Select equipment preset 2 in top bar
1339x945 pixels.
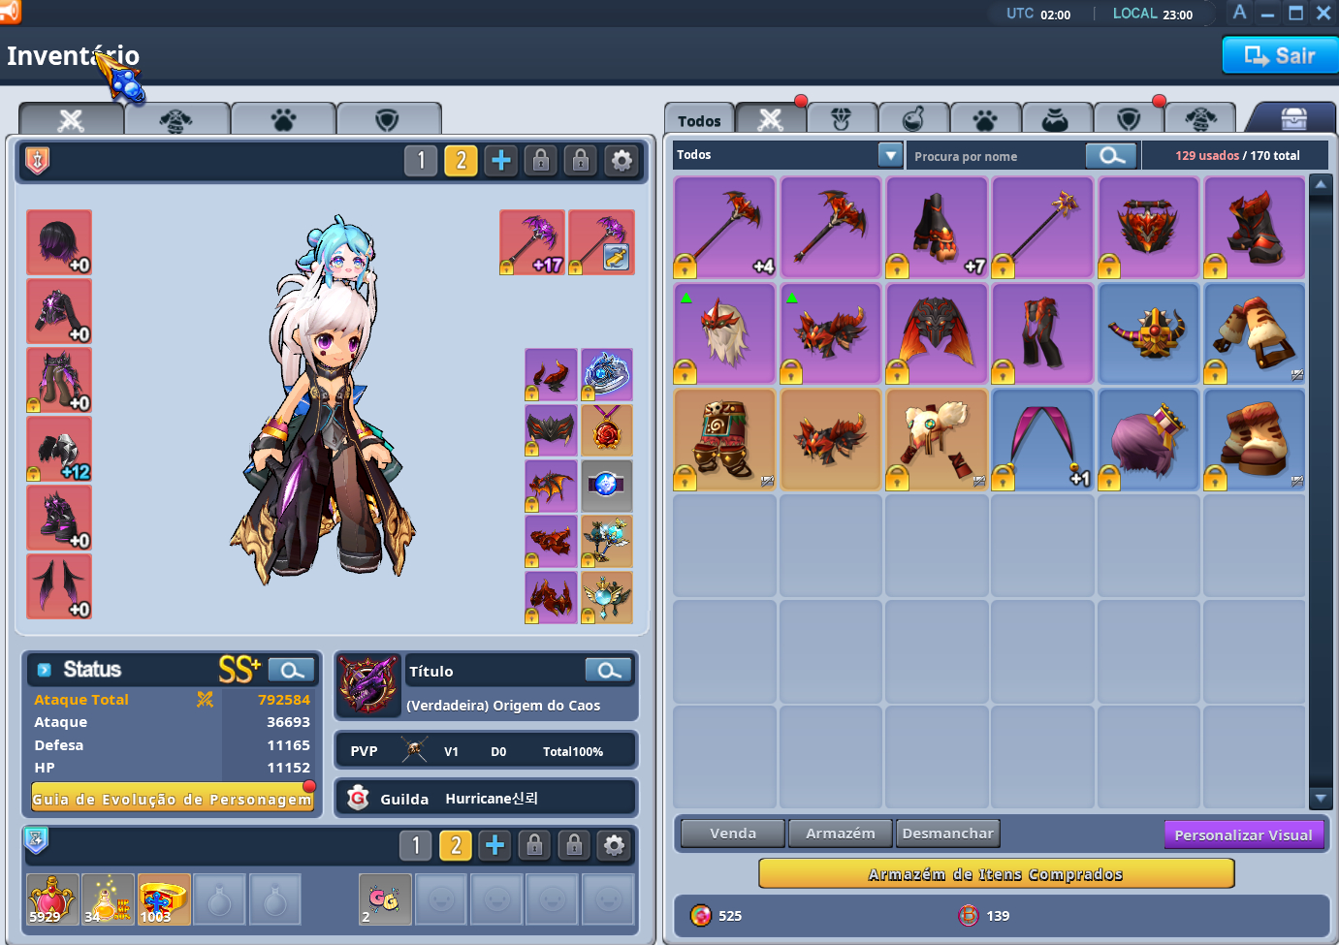pyautogui.click(x=461, y=160)
